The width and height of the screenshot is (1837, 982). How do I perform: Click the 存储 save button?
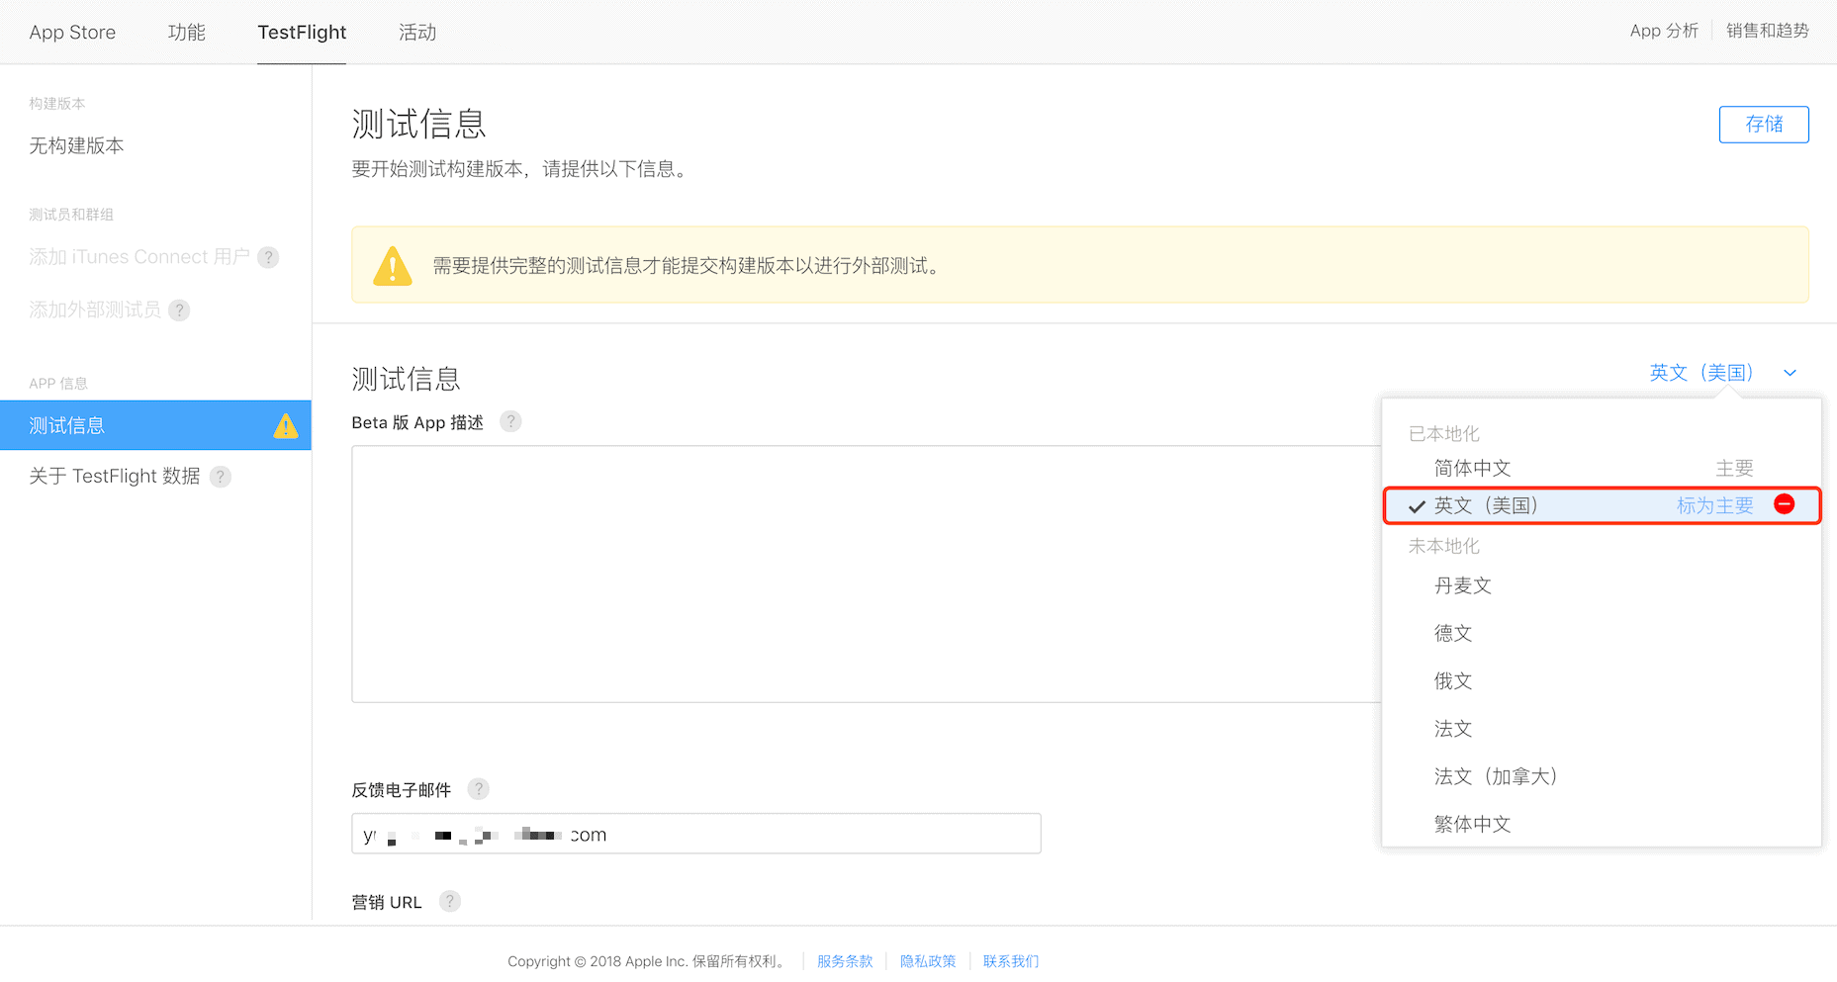click(1764, 125)
